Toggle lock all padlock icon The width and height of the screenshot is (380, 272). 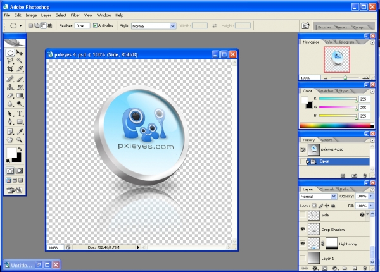point(333,206)
